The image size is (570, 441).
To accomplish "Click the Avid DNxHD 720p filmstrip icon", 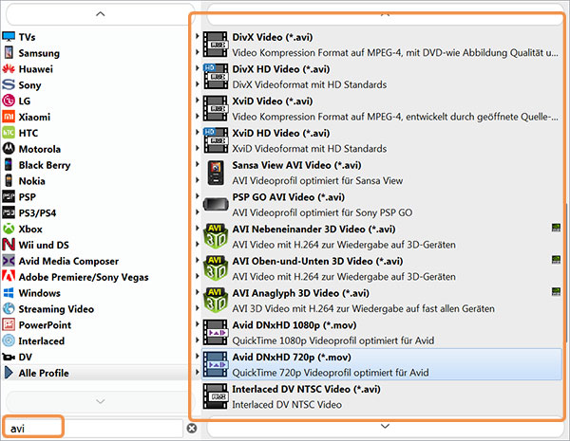I will (x=216, y=364).
